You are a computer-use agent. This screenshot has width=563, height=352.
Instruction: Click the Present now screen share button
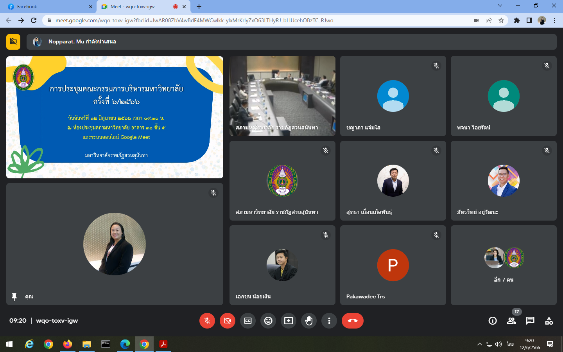pos(289,321)
